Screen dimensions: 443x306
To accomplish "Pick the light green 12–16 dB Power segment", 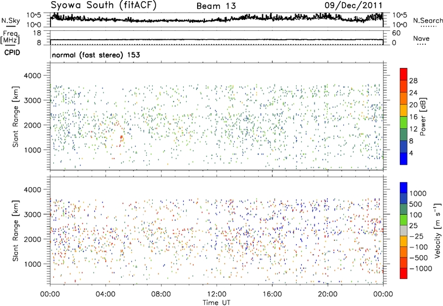I will [x=404, y=123].
